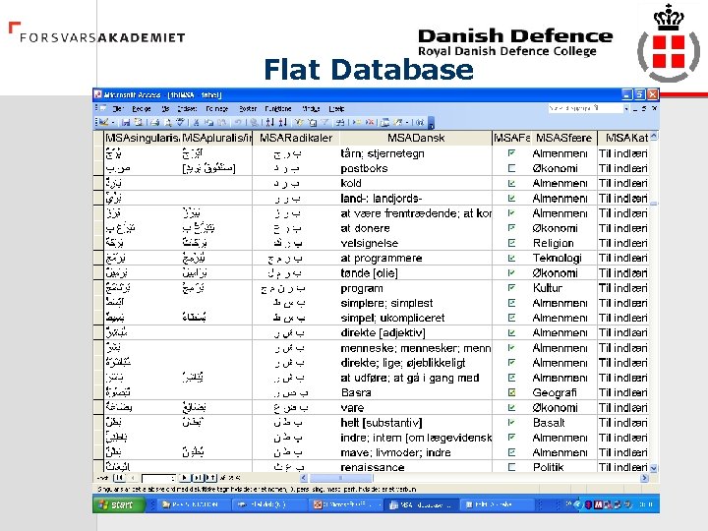708x531 pixels.
Task: Toggle MSAFa checkbox in 'kold' row
Action: [x=511, y=183]
